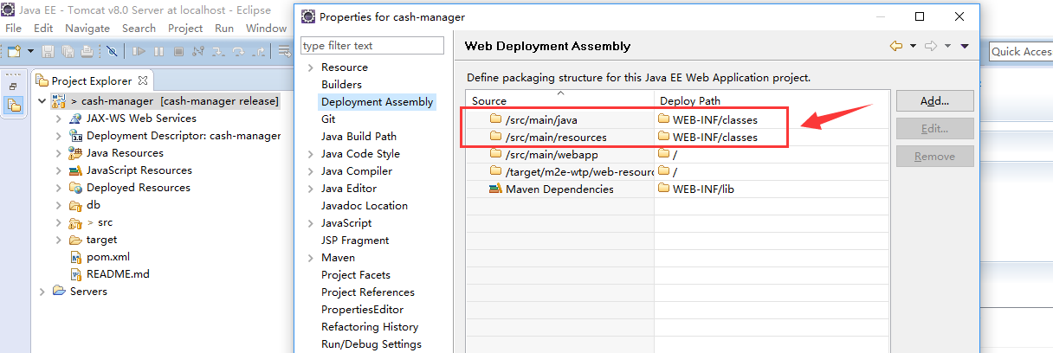Open the Run menu
Image resolution: width=1053 pixels, height=353 pixels.
(224, 28)
